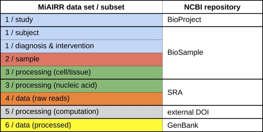This screenshot has height=132, width=263.
Task: Select the red '2 / sample' row
Action: point(81,59)
